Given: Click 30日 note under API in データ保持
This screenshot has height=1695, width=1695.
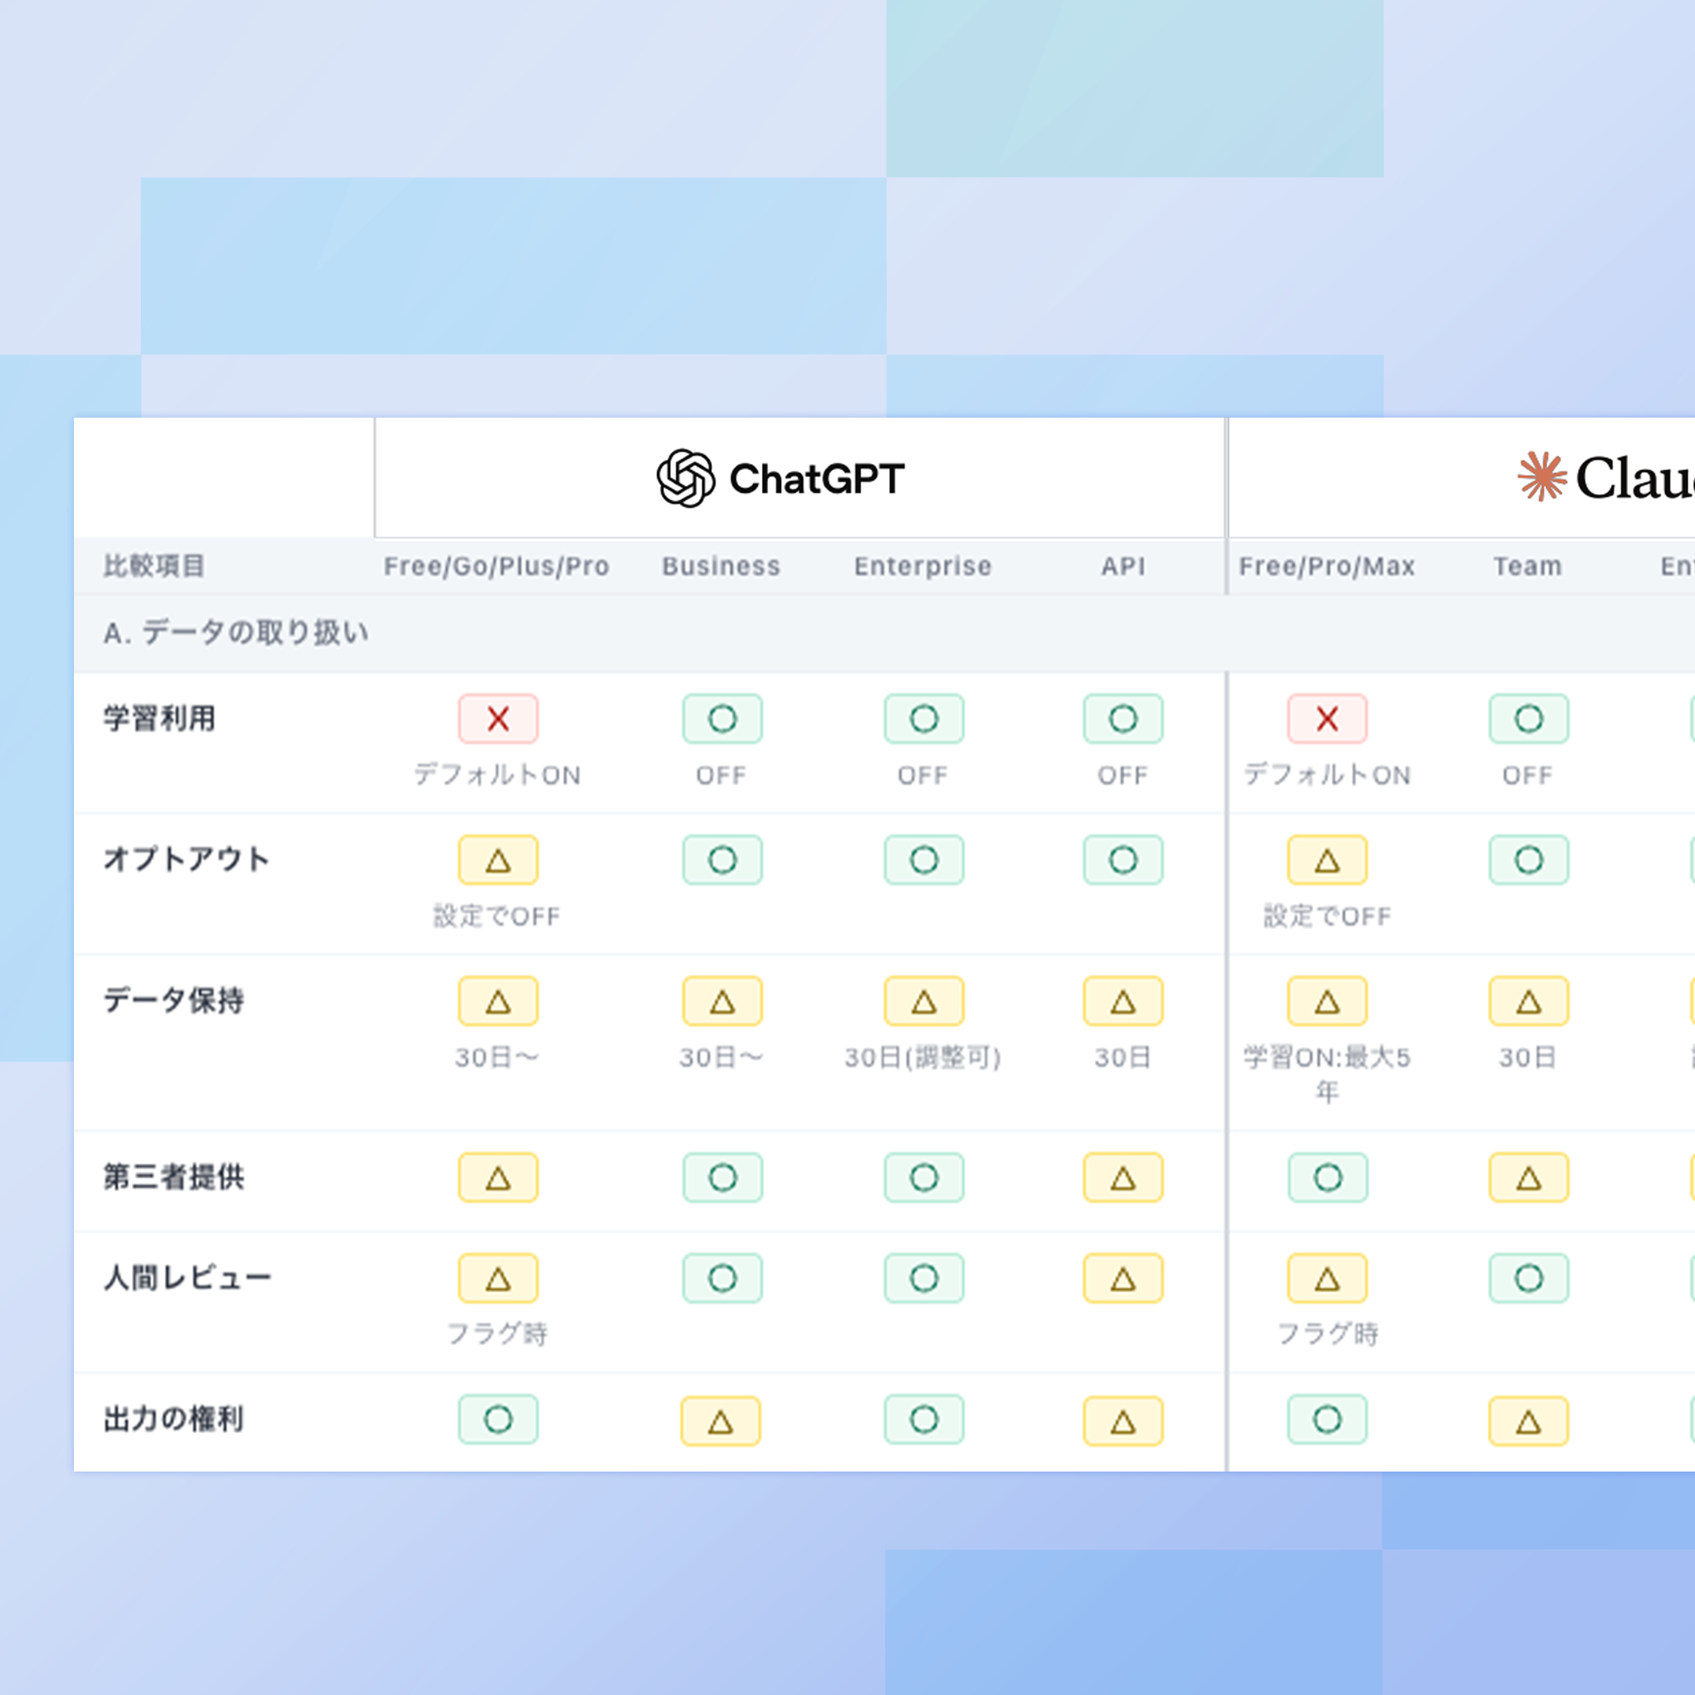Looking at the screenshot, I should coord(1123,1057).
